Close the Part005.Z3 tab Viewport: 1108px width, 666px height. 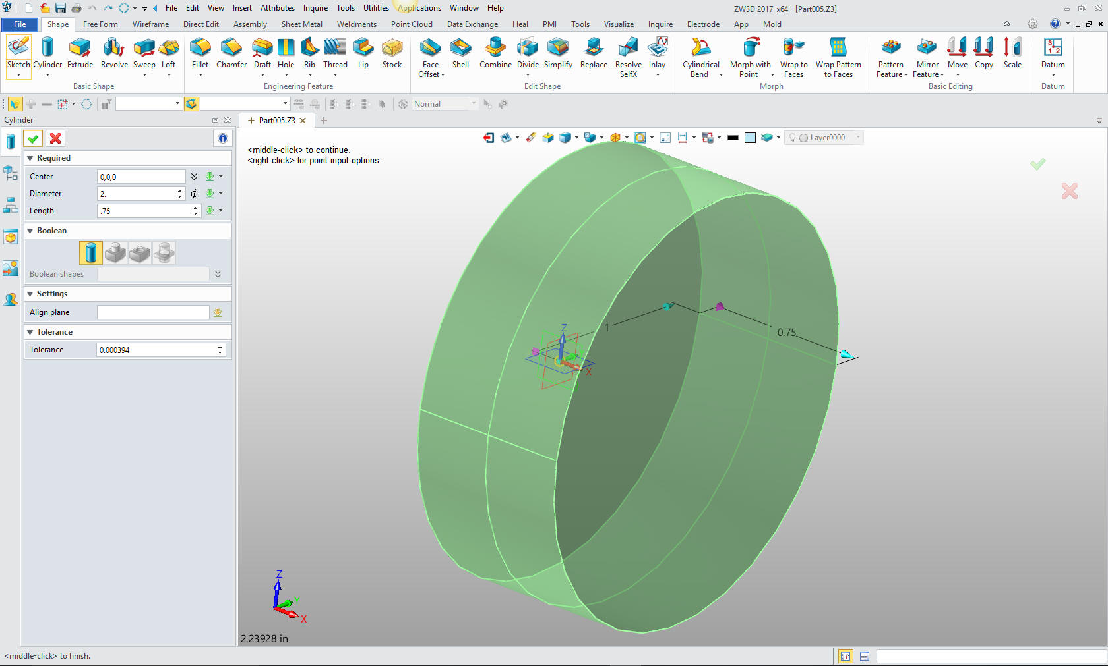[x=303, y=121]
